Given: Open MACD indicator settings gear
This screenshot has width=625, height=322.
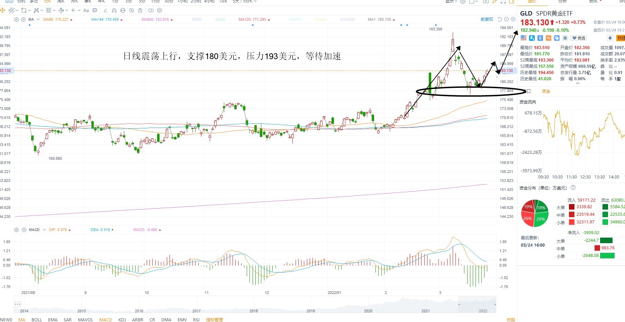Looking at the screenshot, I should [x=16, y=230].
